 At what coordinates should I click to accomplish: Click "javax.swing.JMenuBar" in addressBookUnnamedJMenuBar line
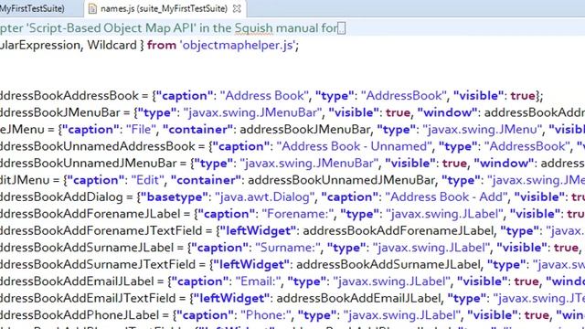[x=309, y=163]
